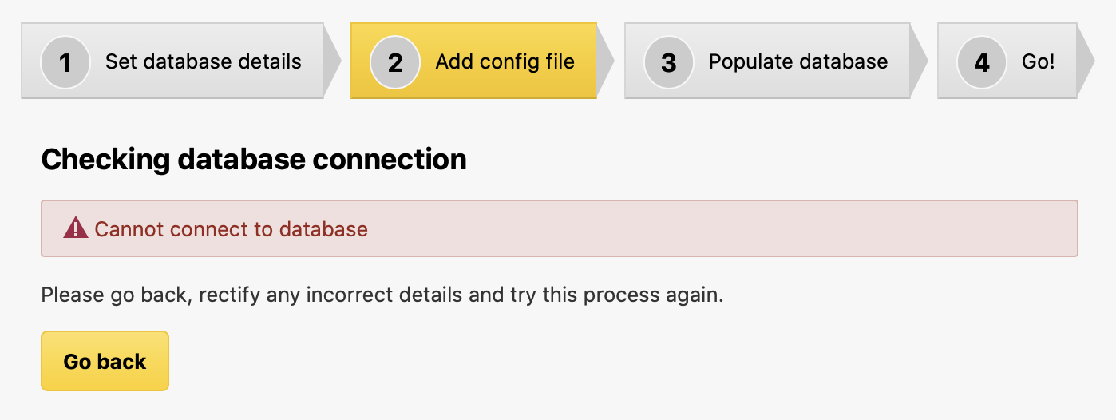Click the arrow tip of the yellow step 2 banner

click(x=605, y=61)
